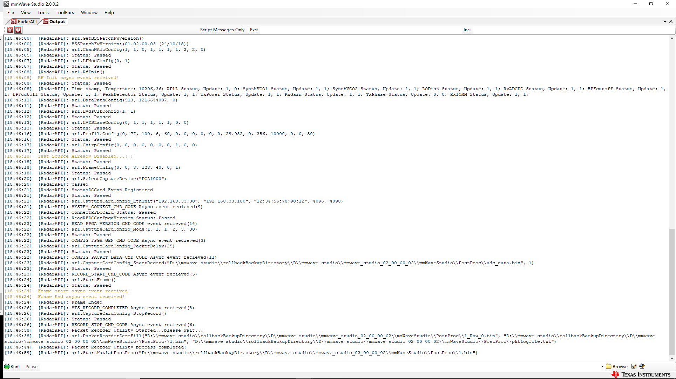
Task: Click the 'ar1.LVDSLaneConfig' log line
Action: [130, 122]
